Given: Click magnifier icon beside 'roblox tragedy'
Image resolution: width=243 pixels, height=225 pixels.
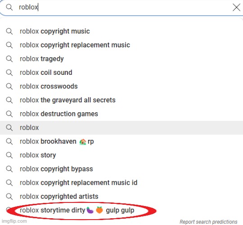Looking at the screenshot, I should pos(9,59).
